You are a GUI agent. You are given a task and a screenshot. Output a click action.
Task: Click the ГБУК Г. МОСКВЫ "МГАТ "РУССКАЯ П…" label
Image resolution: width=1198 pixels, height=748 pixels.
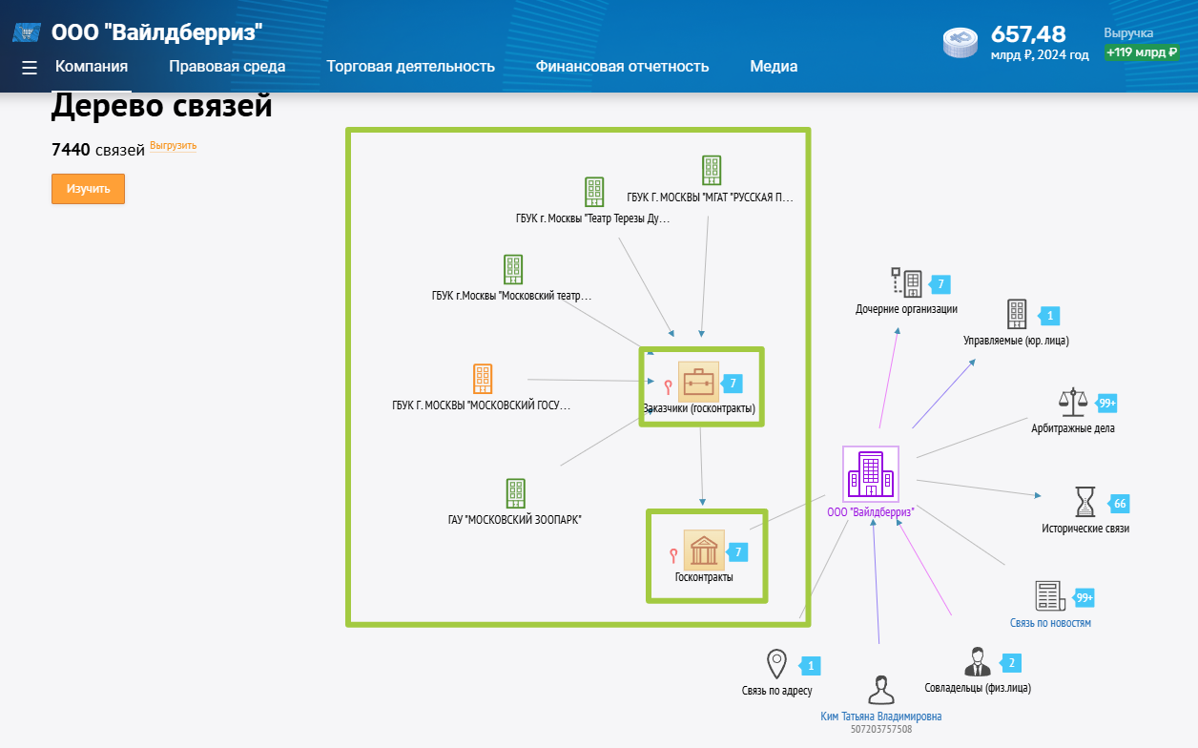[x=711, y=197]
